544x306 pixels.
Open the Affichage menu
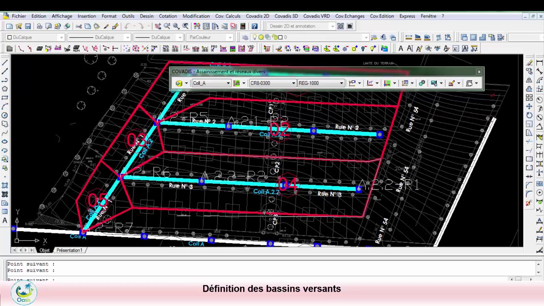(x=62, y=16)
